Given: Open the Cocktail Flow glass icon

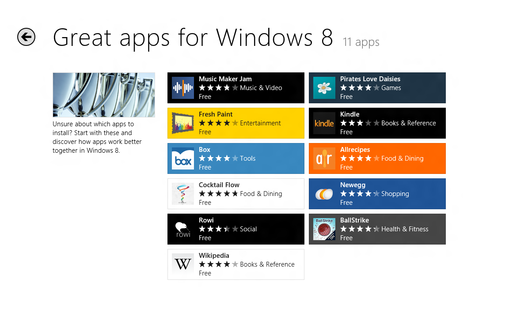Looking at the screenshot, I should [183, 194].
